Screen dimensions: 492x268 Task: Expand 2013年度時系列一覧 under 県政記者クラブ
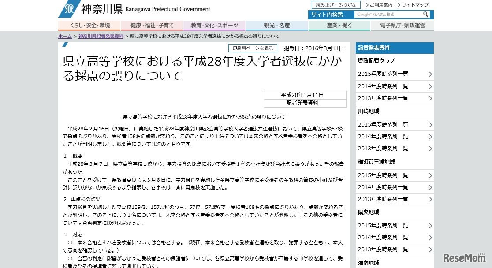pyautogui.click(x=384, y=98)
